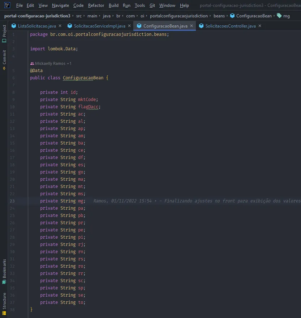Click ConfiguracaoBean class icon in breadcrumb

232,16
